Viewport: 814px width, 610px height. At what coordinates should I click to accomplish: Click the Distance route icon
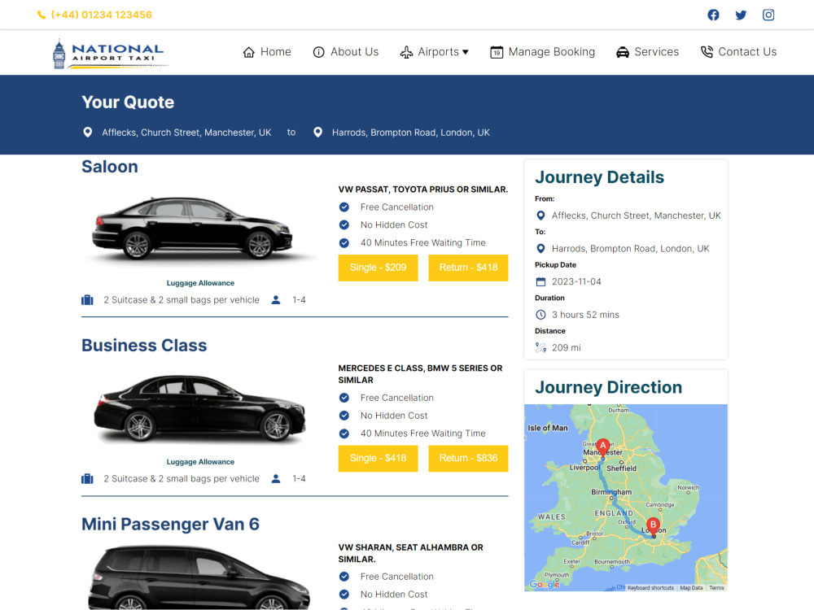point(541,347)
